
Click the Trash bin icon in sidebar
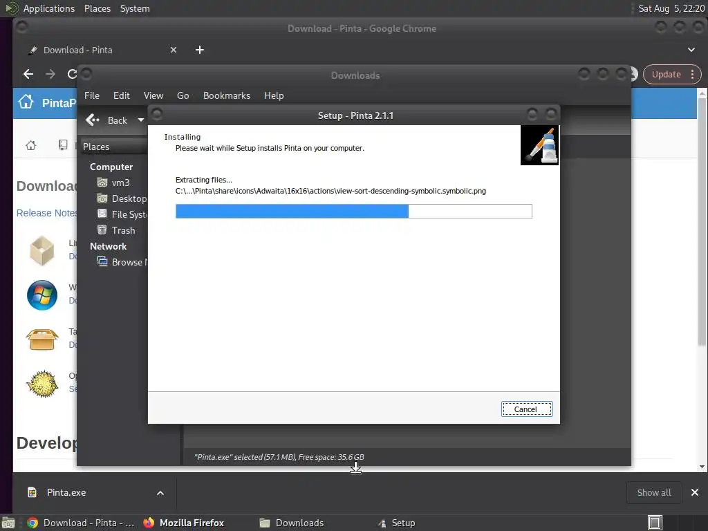pyautogui.click(x=102, y=230)
